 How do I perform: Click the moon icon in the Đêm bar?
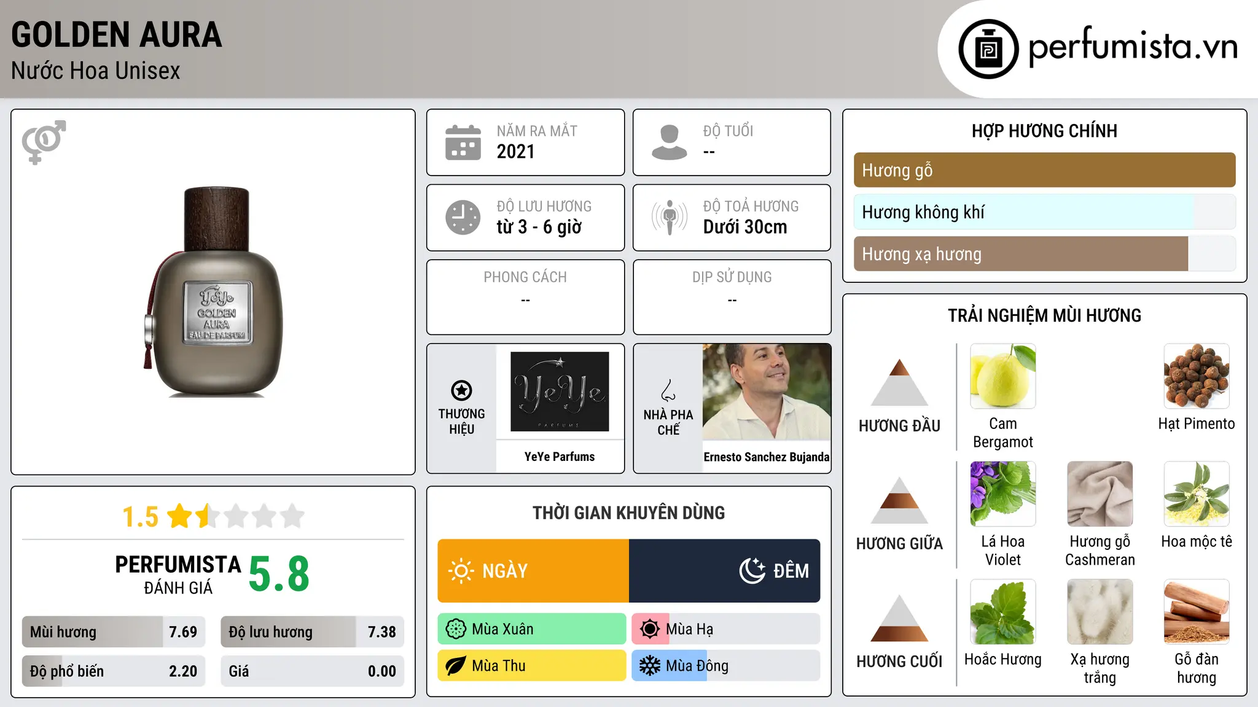(752, 571)
